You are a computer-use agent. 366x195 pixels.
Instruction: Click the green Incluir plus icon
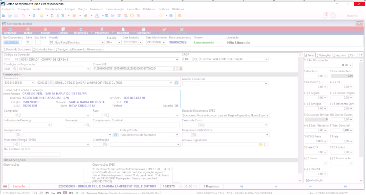(28, 29)
